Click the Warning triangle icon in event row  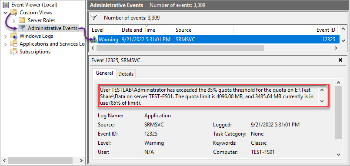(x=94, y=40)
